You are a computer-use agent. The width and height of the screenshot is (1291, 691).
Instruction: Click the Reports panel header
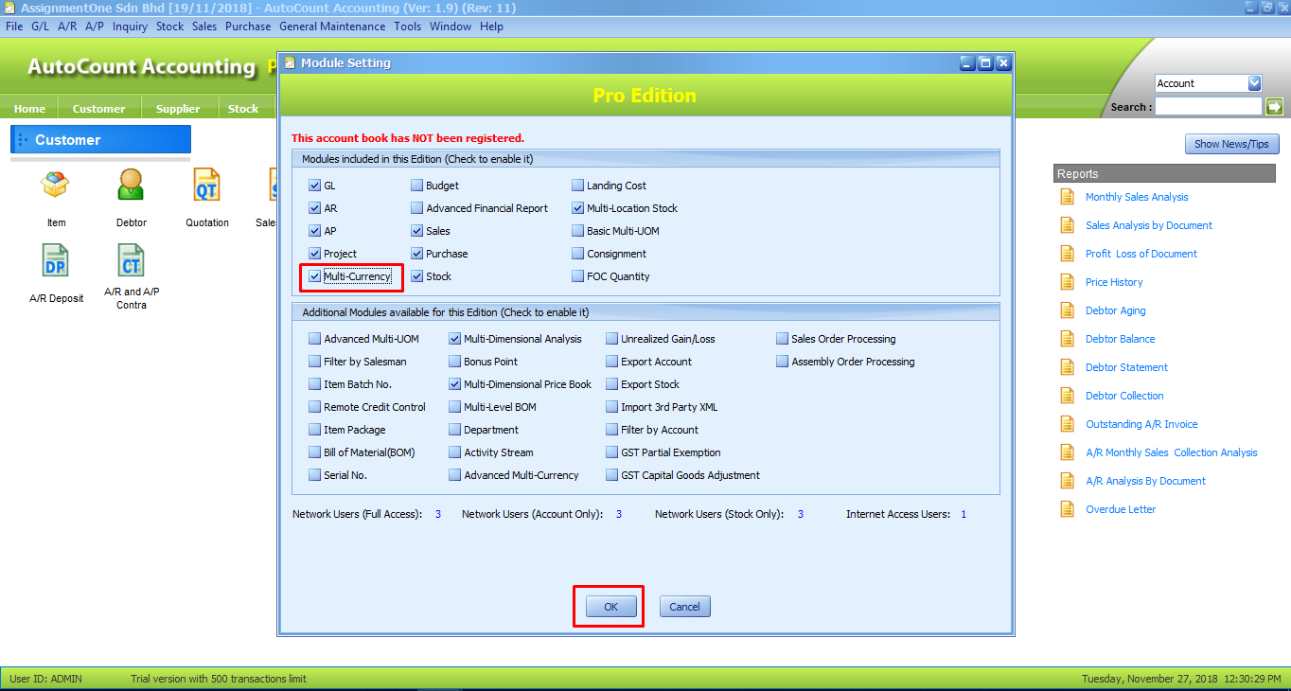pos(1164,173)
